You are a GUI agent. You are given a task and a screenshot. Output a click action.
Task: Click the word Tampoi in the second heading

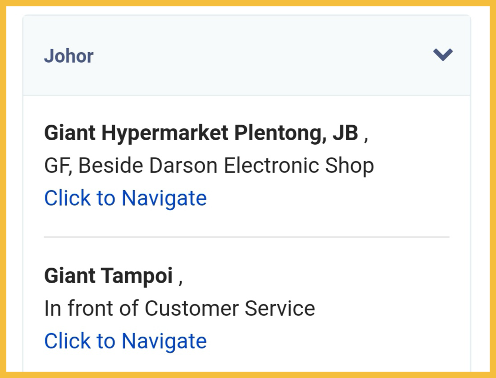click(137, 276)
